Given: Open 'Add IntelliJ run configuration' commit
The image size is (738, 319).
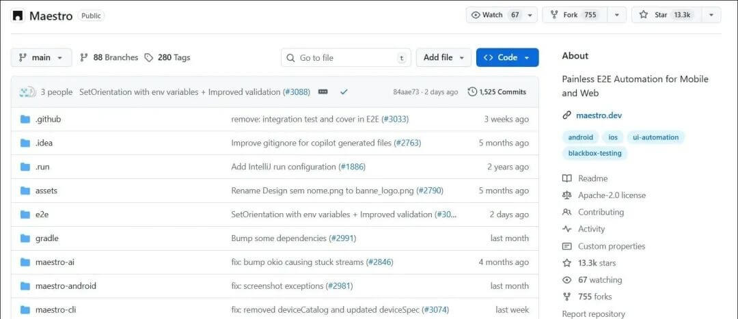Looking at the screenshot, I should coord(284,167).
